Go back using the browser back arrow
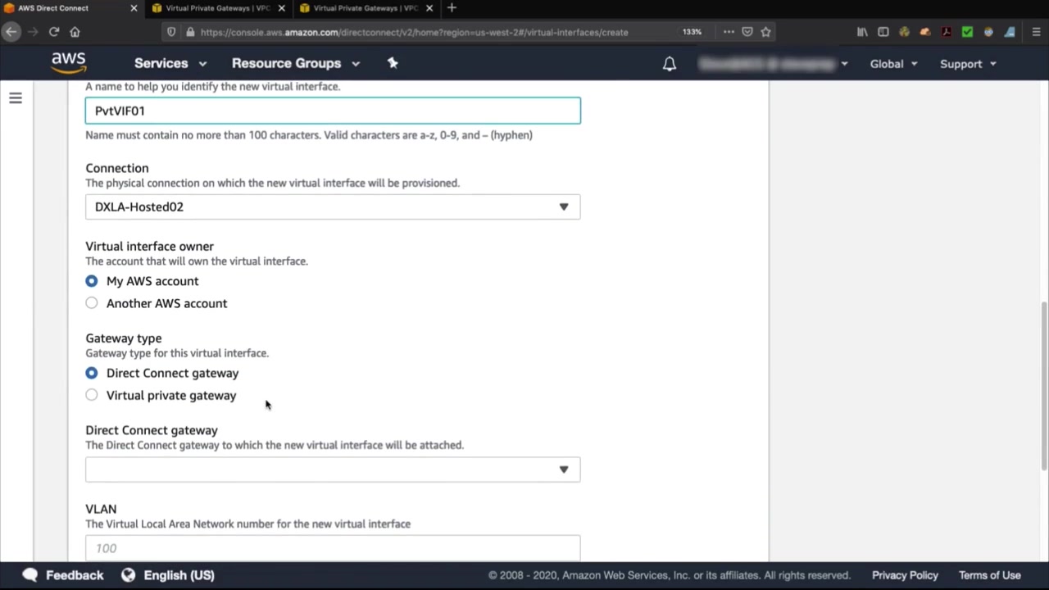1049x590 pixels. [11, 32]
